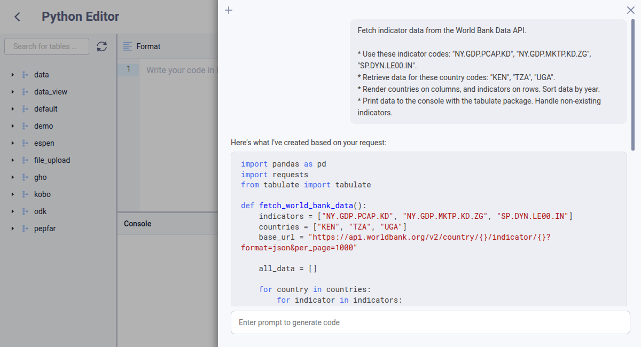Expand the odk tree item
The height and width of the screenshot is (347, 641).
[12, 211]
